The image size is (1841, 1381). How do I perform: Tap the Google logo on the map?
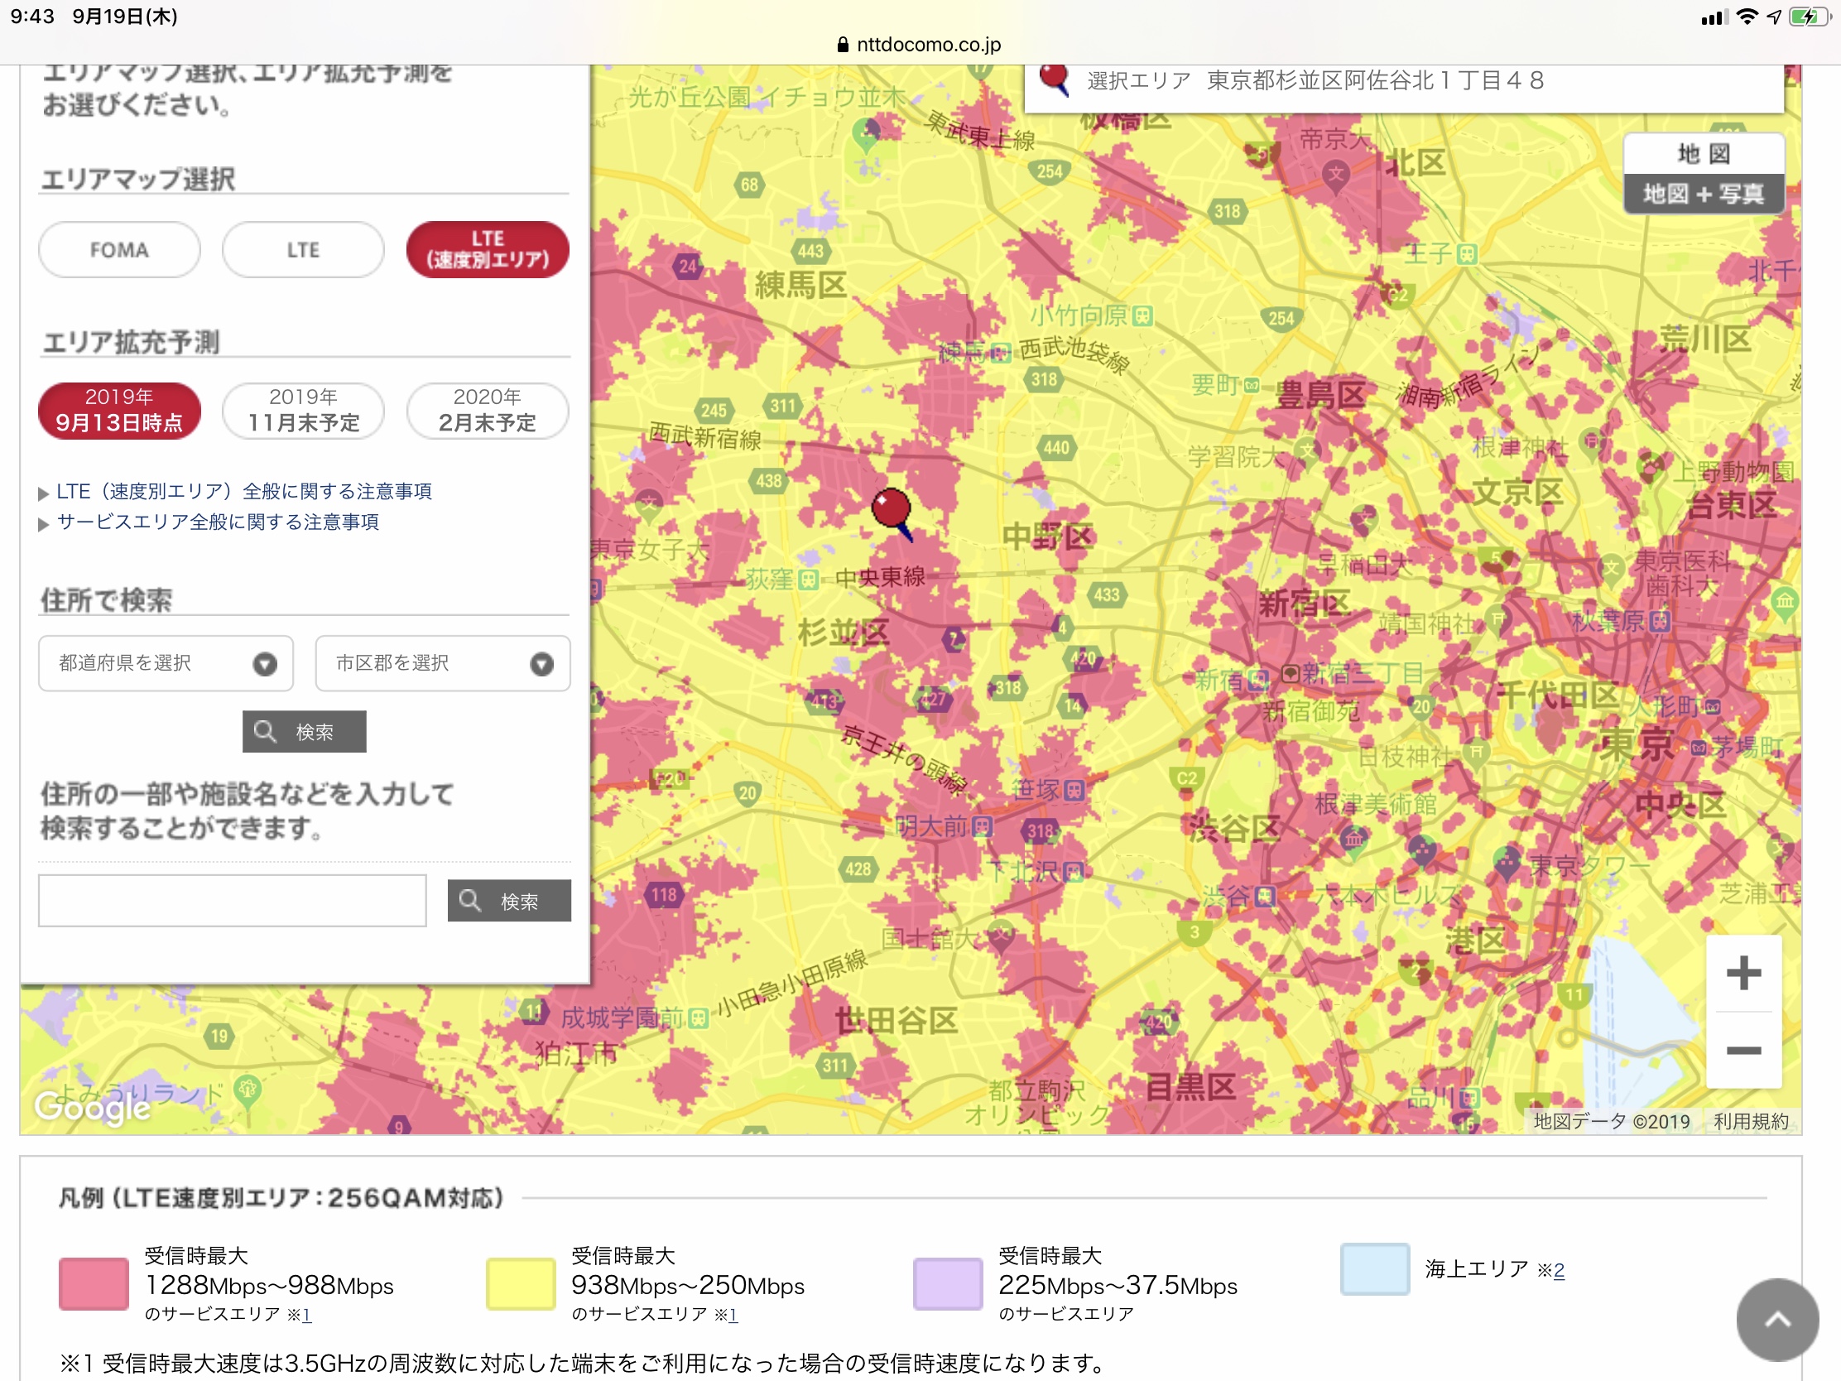point(93,1106)
